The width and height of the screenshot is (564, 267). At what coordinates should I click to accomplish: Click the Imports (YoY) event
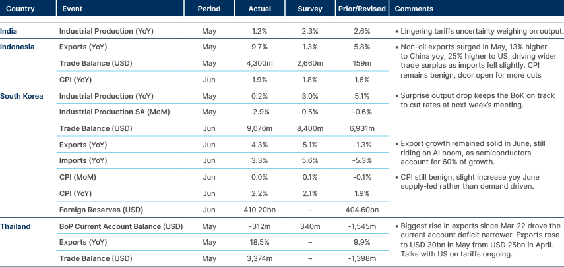pyautogui.click(x=83, y=161)
